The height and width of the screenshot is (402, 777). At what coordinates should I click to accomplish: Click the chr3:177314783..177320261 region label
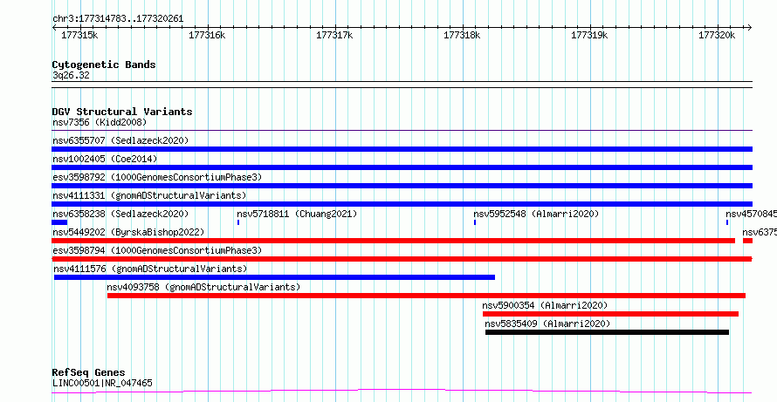(118, 19)
